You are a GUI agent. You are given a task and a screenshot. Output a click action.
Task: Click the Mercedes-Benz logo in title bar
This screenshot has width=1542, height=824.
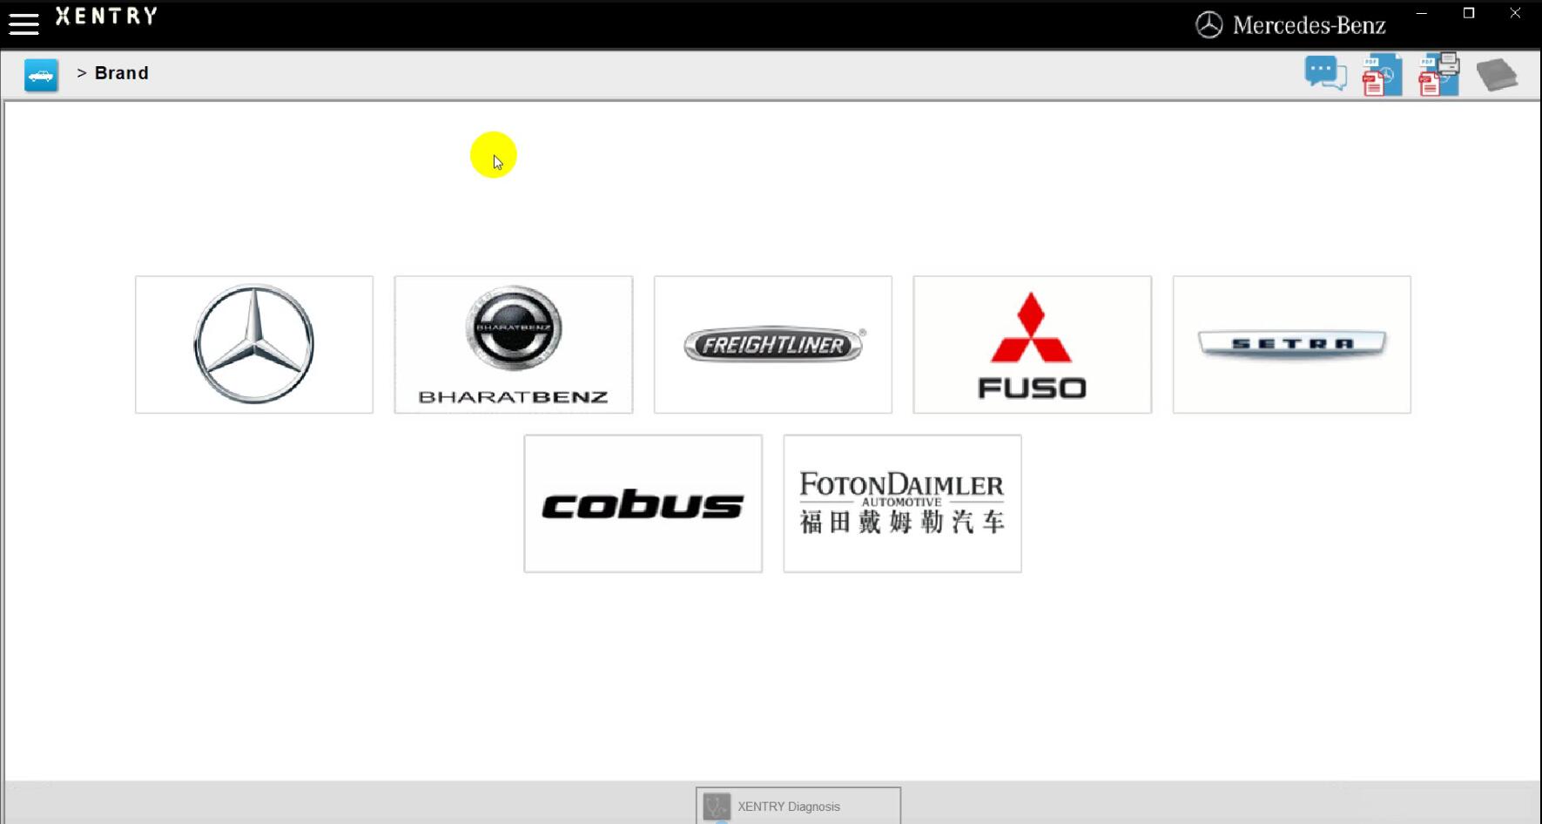[x=1290, y=25]
